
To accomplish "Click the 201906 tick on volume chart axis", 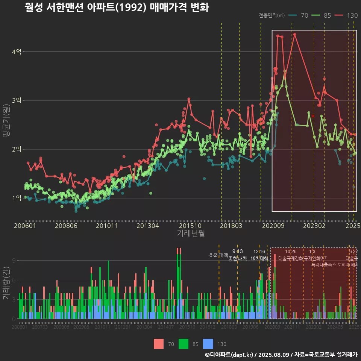I will click(x=250, y=327).
